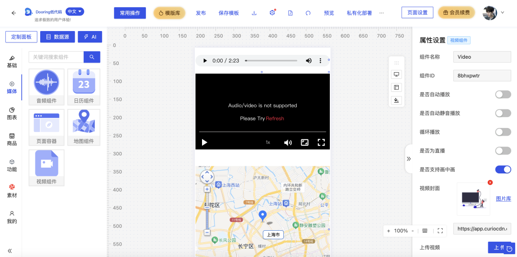Toggle 是否为直播 live switch
This screenshot has width=517, height=257.
[503, 150]
